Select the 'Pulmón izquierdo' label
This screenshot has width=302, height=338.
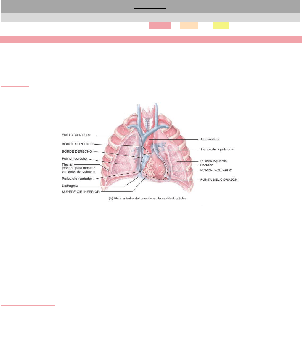coord(213,161)
